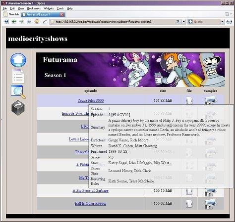
Task: Click the size column header
Action: pyautogui.click(x=163, y=90)
